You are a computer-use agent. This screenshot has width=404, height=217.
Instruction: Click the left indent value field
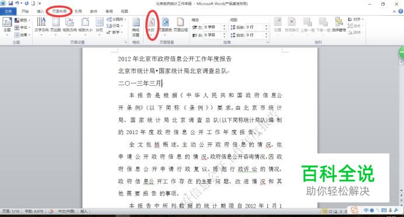pos(213,27)
